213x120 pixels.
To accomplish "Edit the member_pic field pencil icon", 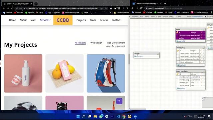I will pos(201,83).
